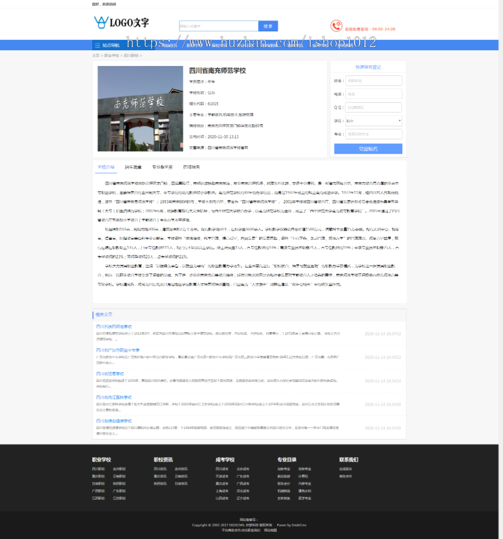Image resolution: width=503 pixels, height=539 pixels.
Task: Click 云南资讯 in the footer
Action: pos(181,476)
